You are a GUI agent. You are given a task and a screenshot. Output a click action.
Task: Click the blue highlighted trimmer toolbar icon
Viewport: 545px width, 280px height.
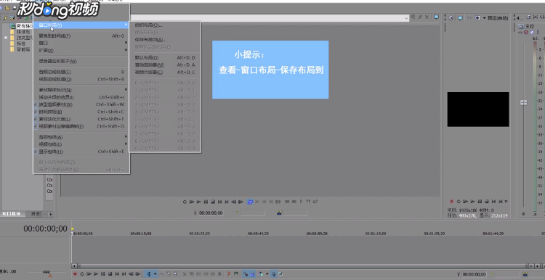[250, 202]
